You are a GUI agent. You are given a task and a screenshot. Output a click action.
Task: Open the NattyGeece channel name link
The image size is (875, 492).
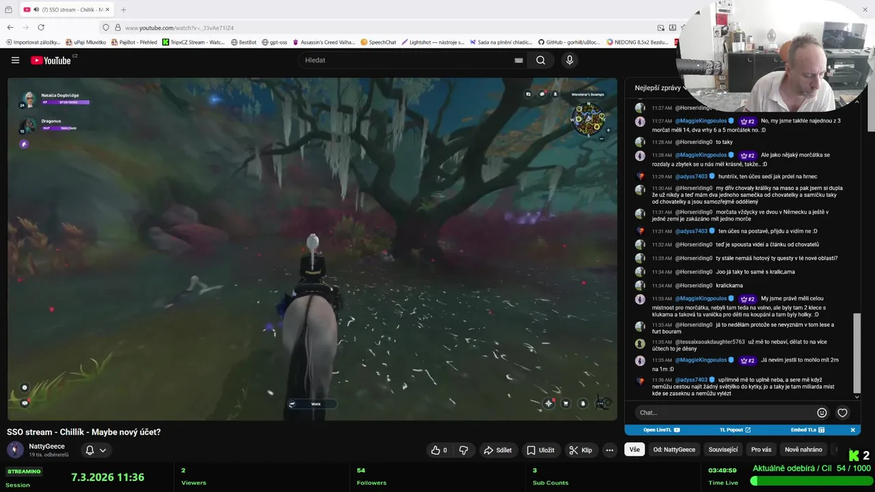(x=46, y=446)
